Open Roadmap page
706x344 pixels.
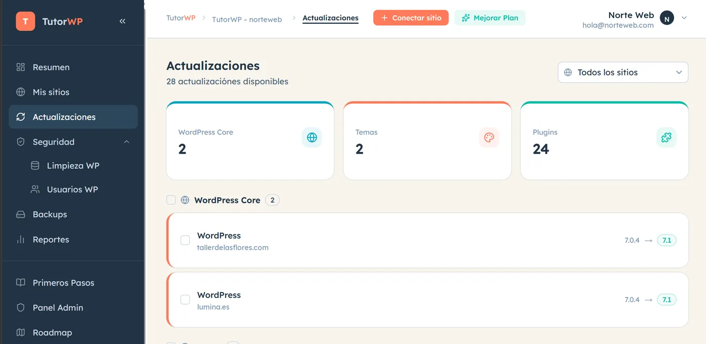(73, 332)
